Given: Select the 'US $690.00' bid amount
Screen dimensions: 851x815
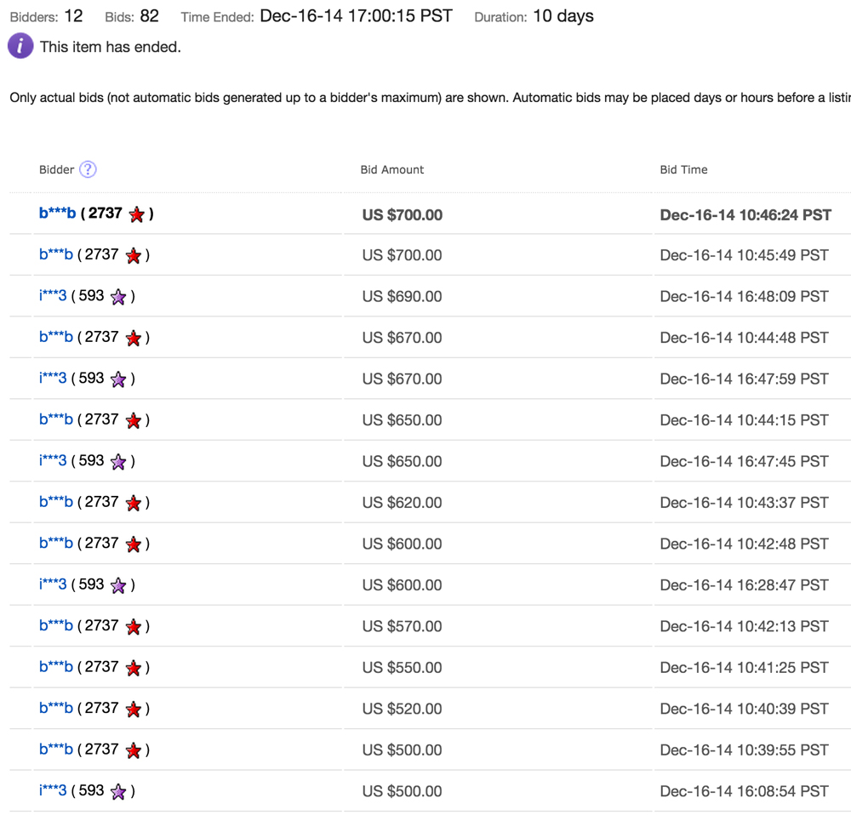Looking at the screenshot, I should click(x=403, y=297).
